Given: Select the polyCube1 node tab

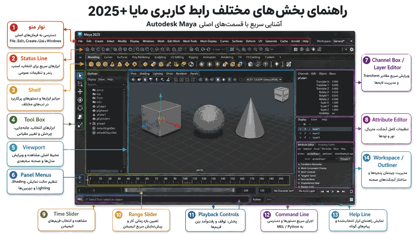Looking at the screenshot, I should [327, 154].
